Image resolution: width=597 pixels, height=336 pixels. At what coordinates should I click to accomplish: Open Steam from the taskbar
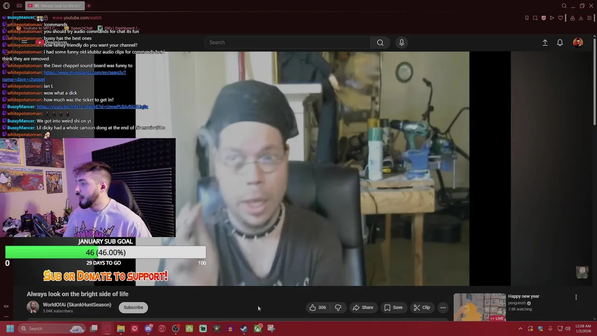244,329
